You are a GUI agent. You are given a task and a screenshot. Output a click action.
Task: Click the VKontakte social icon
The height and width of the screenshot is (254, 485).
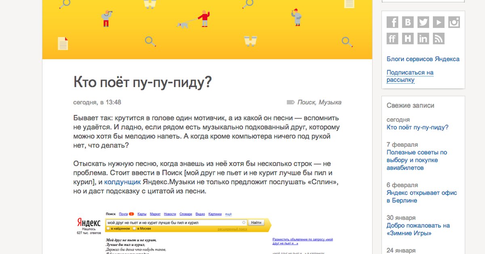tap(408, 22)
